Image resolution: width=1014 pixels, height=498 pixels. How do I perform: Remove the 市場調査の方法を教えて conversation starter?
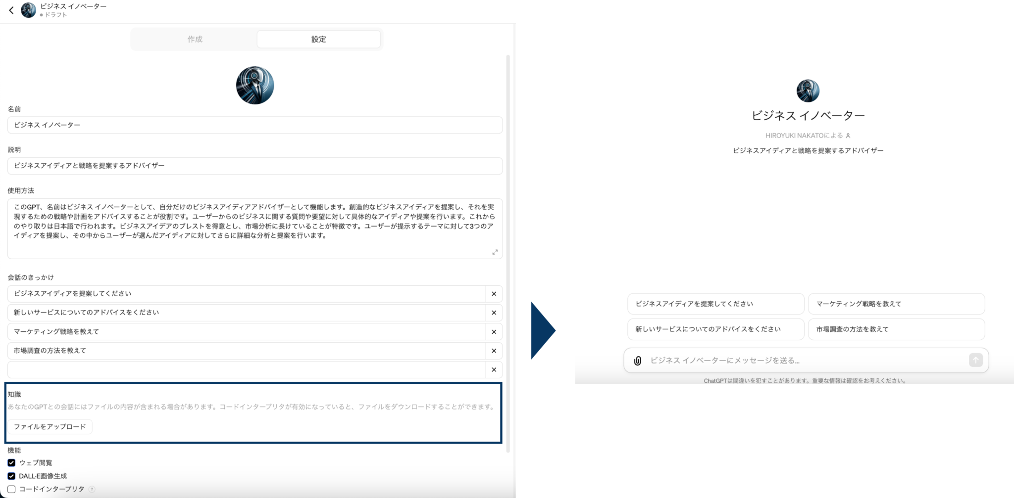[x=493, y=351]
